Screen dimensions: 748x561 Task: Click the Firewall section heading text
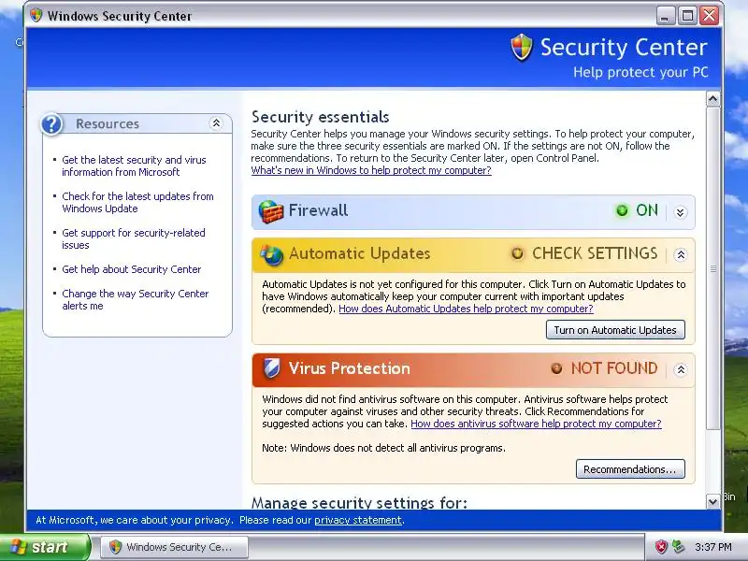coord(318,210)
